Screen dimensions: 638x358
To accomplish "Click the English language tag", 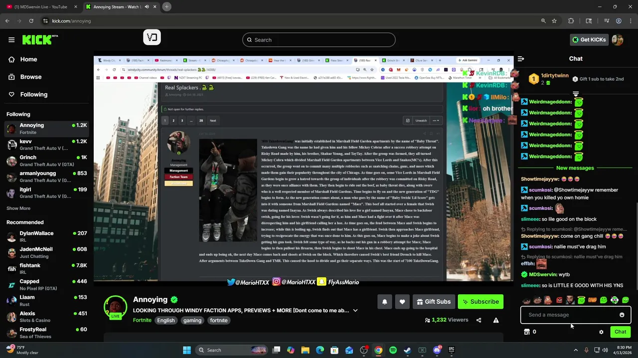I will 166,320.
